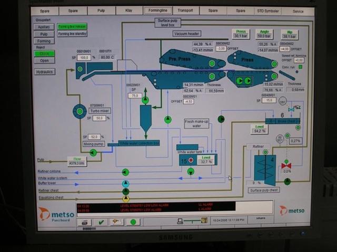Toggle the green Reject Close button
337x252 pixels.
pos(44,53)
